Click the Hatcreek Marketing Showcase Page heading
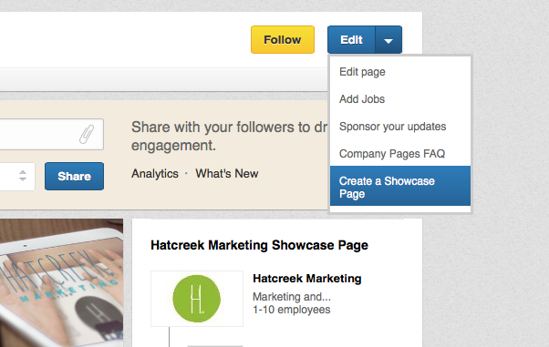The width and height of the screenshot is (549, 347). point(259,245)
